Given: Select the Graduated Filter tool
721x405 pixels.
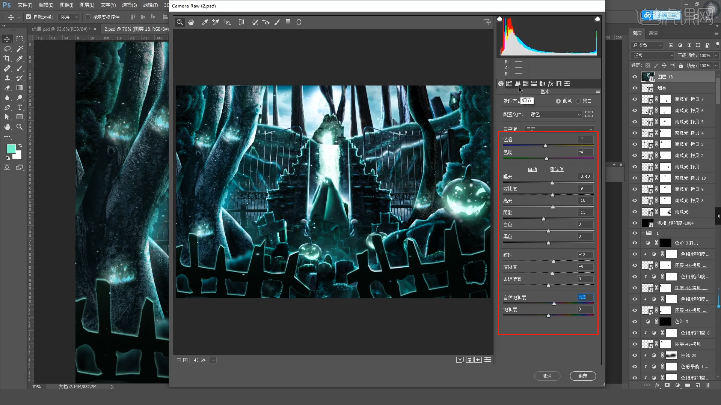Looking at the screenshot, I should 288,22.
